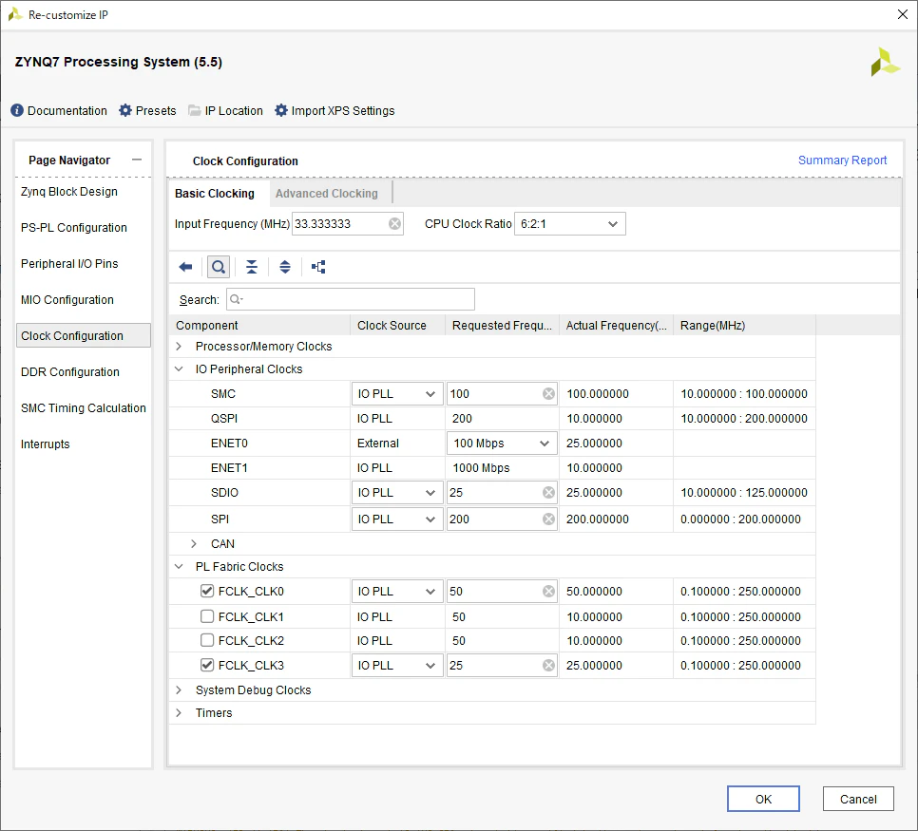Go to Zynq Block Design page

click(69, 191)
